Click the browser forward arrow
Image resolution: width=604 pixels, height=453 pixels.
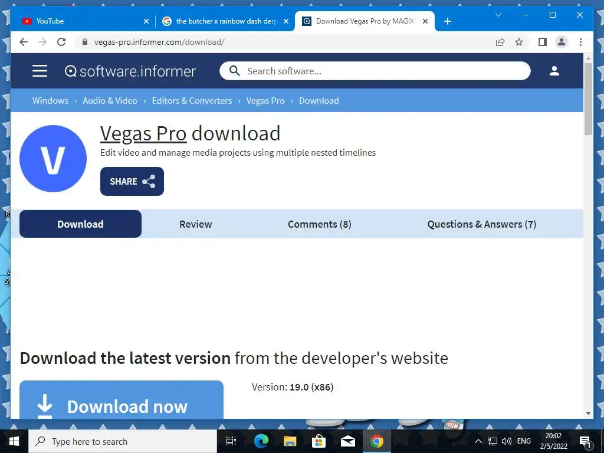click(x=42, y=42)
